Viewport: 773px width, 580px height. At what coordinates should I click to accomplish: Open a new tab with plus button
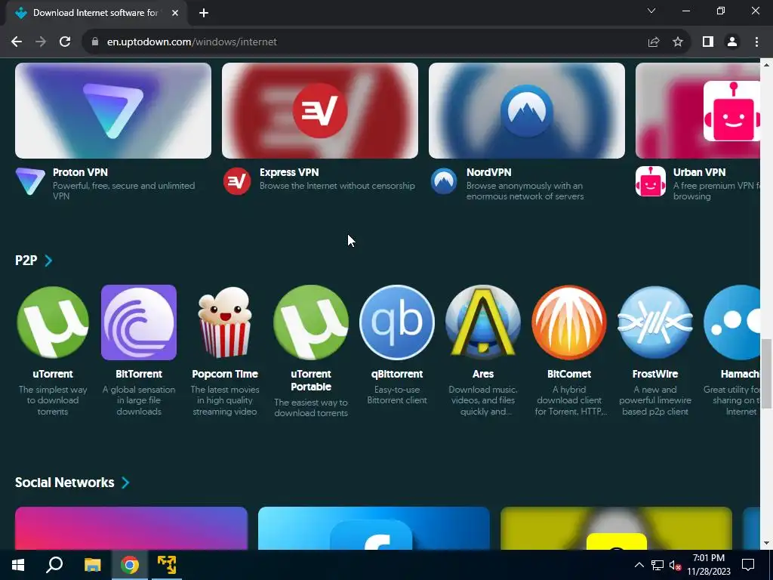204,13
